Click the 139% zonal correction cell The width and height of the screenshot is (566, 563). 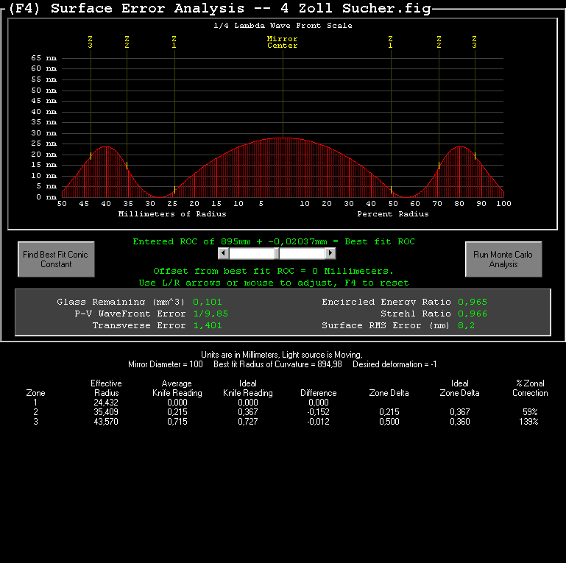coord(530,422)
